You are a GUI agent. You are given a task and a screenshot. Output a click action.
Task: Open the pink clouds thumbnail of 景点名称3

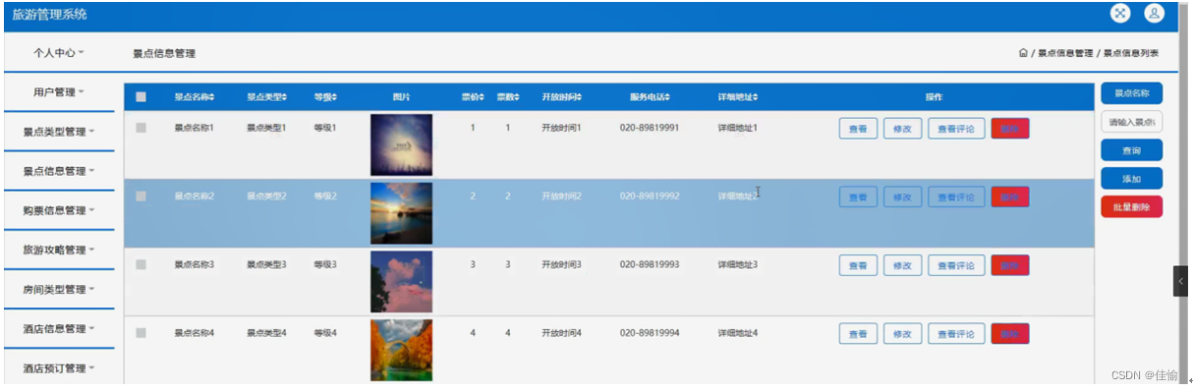click(x=401, y=282)
